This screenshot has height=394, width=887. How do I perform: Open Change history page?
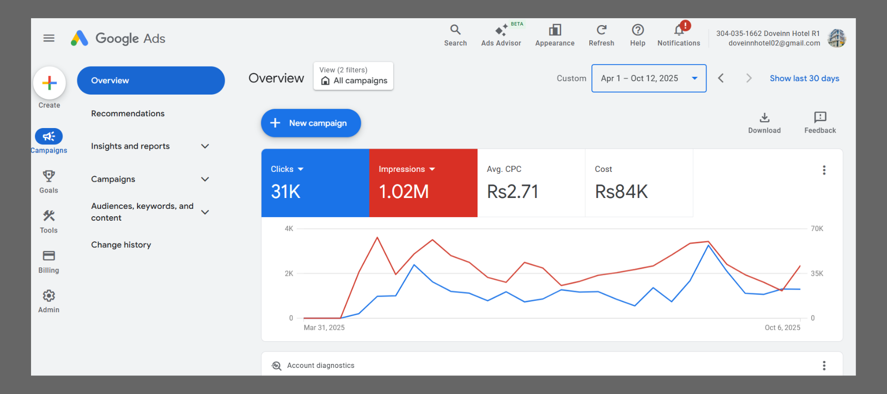click(121, 245)
